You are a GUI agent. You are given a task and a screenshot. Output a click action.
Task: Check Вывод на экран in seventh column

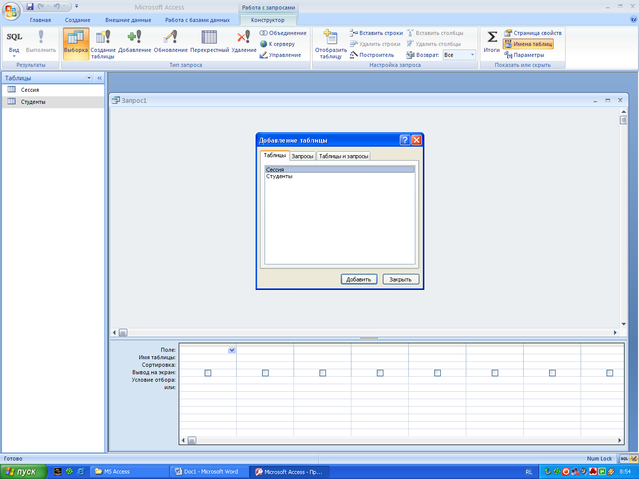point(552,373)
